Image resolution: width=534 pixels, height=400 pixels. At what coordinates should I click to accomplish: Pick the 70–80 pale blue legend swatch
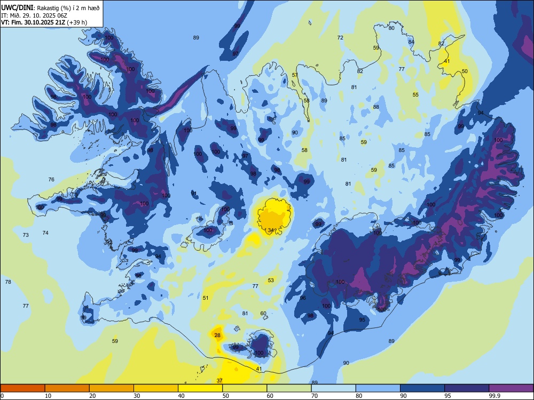[333, 388]
